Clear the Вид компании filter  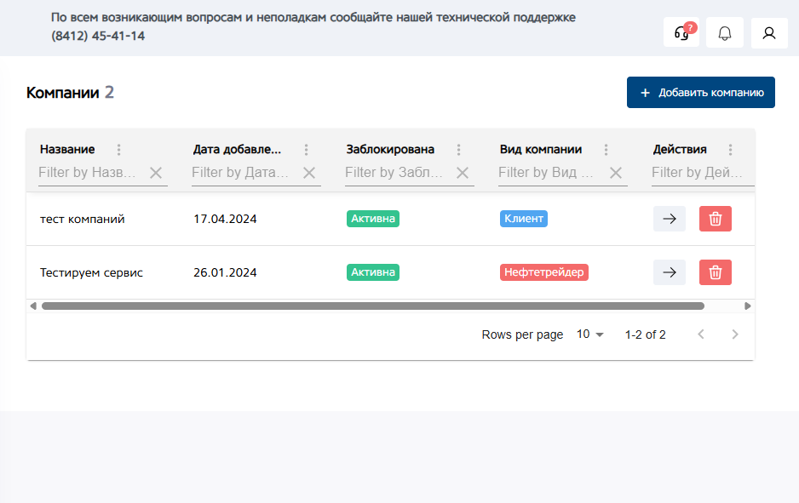(x=616, y=173)
